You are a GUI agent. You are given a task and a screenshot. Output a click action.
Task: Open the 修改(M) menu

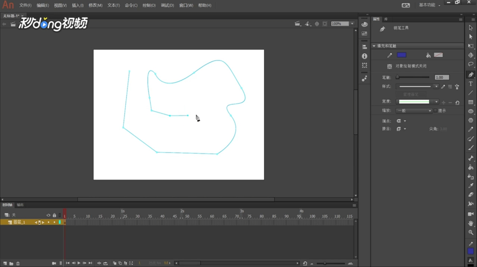coord(95,6)
